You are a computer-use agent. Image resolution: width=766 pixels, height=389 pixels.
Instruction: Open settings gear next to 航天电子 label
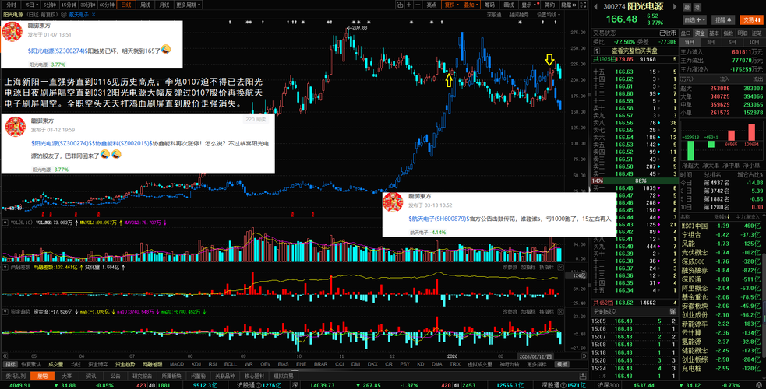pyautogui.click(x=63, y=15)
